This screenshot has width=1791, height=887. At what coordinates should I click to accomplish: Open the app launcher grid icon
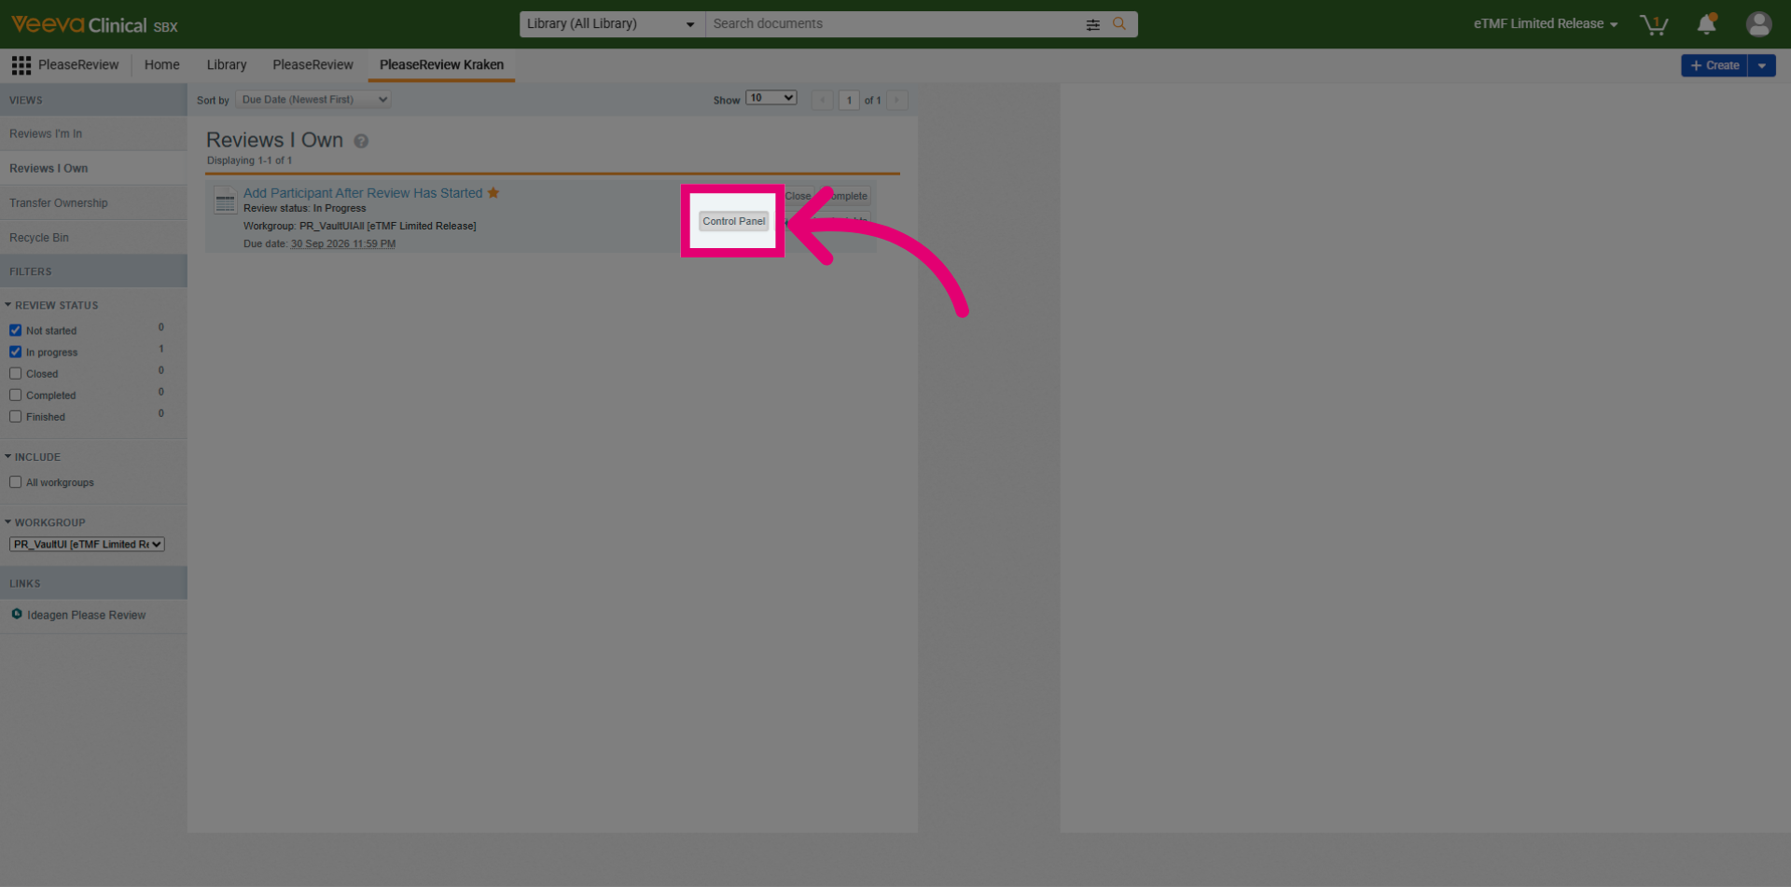(x=21, y=64)
